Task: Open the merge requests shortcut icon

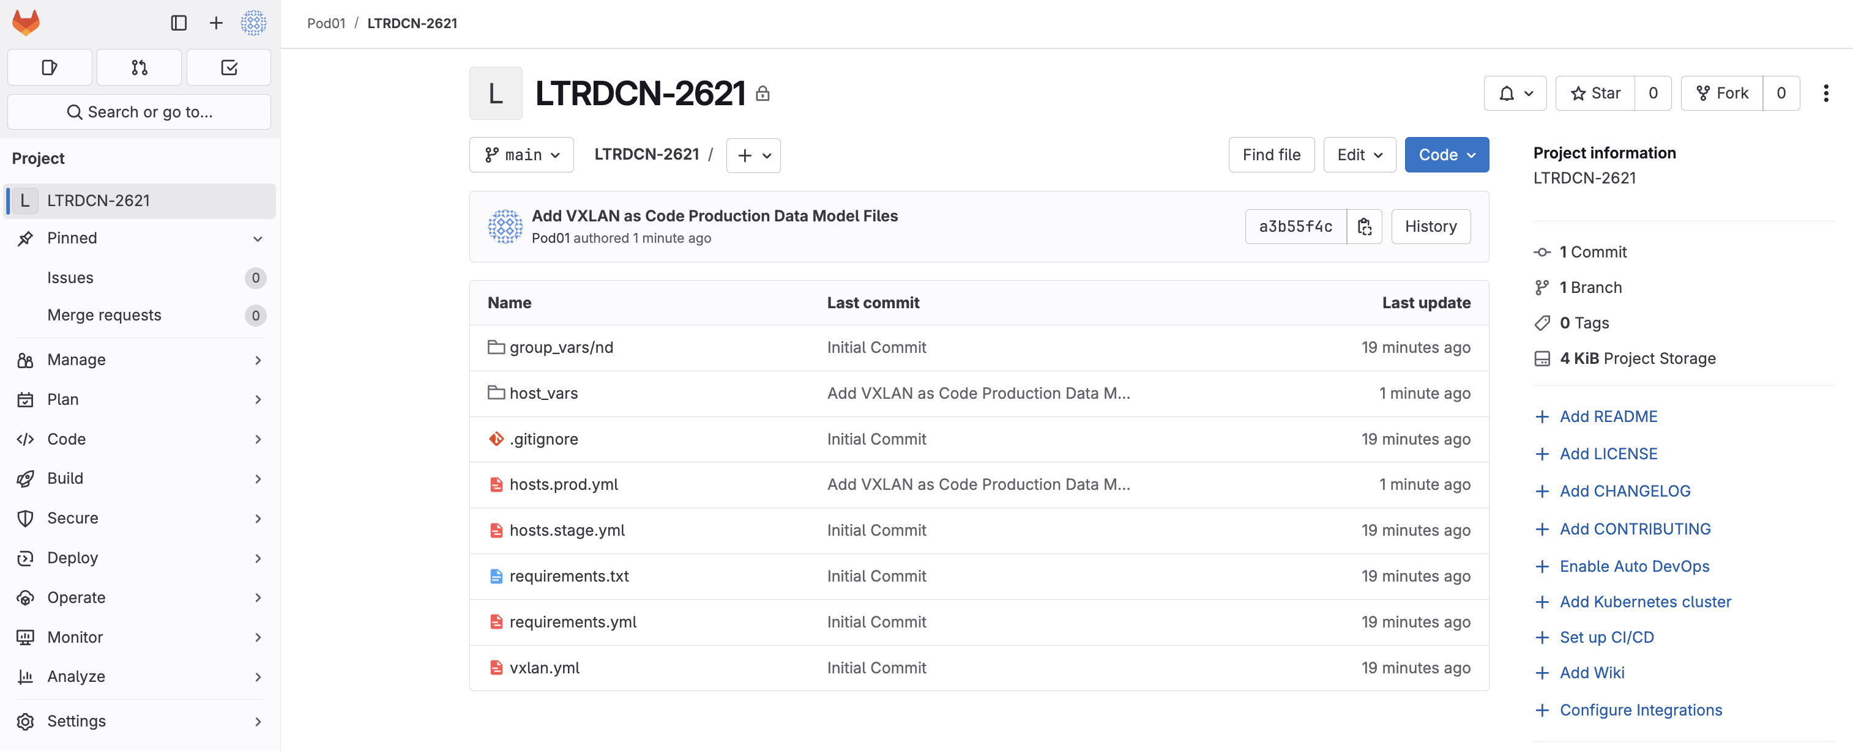Action: click(139, 67)
